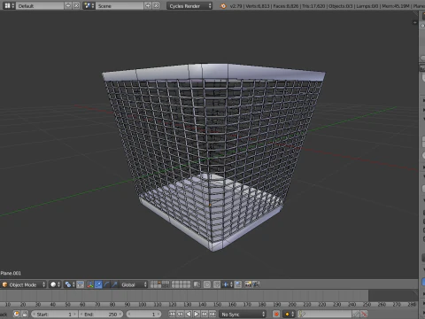425x319 pixels.
Task: Select the scale manipulator icon
Action: point(114,284)
